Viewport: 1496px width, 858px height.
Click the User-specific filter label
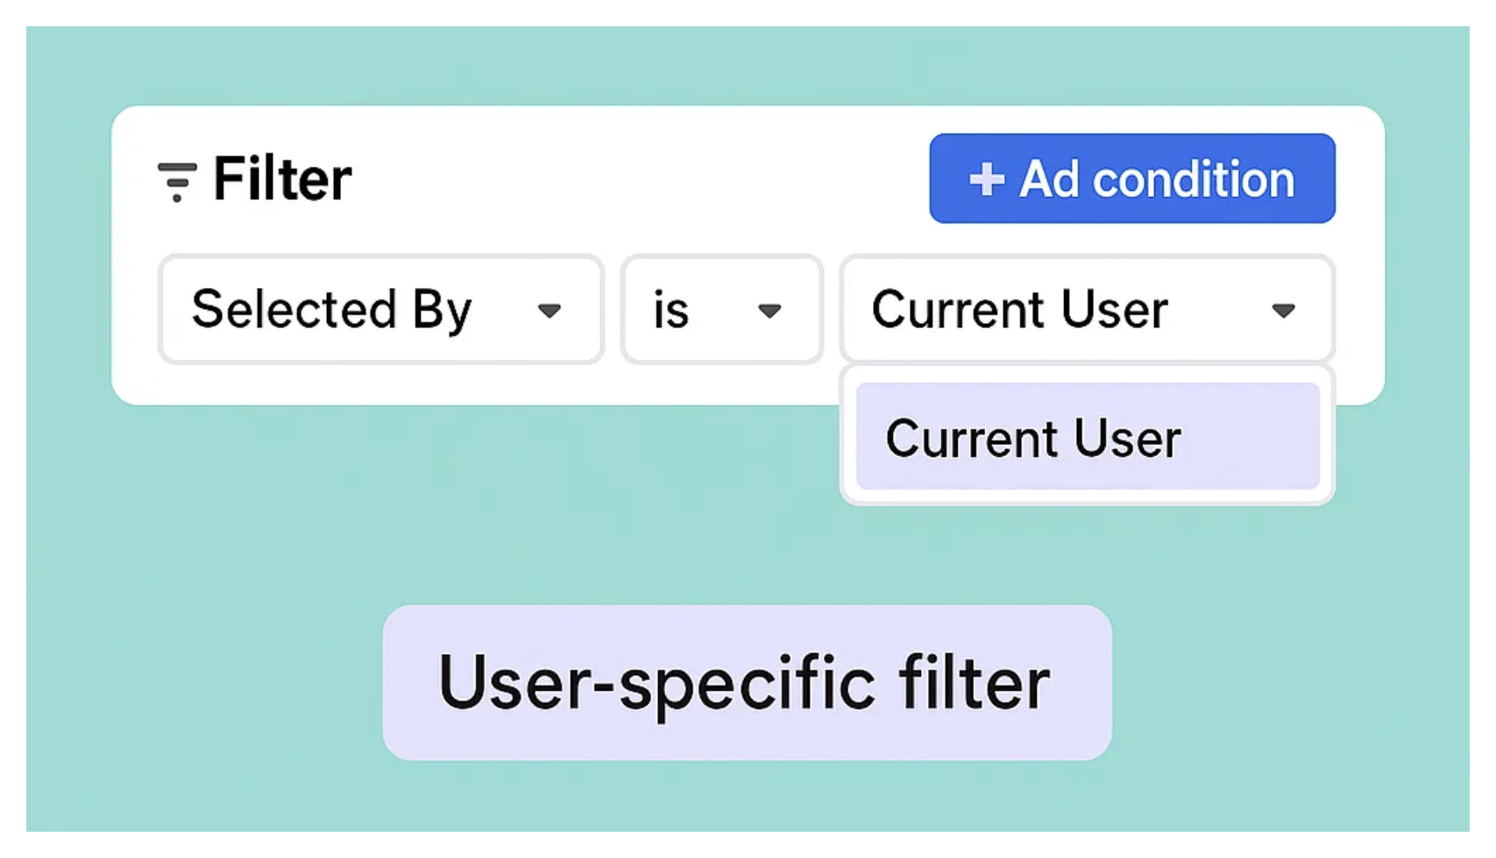[747, 683]
